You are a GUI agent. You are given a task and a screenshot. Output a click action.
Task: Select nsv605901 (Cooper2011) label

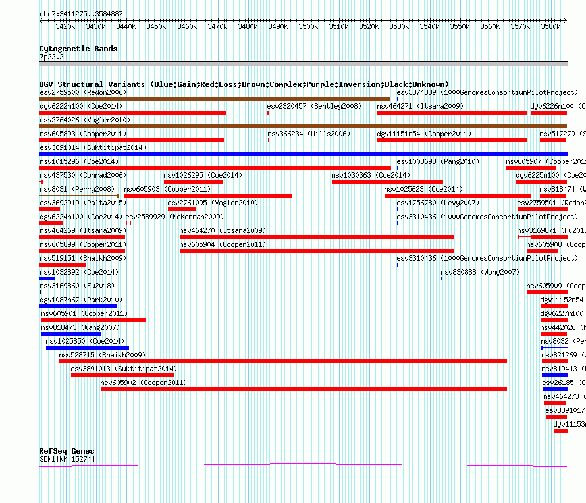click(84, 313)
